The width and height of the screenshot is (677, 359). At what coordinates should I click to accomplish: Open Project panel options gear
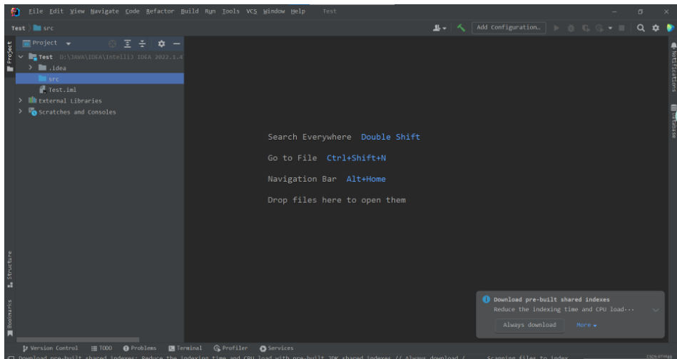tap(161, 43)
